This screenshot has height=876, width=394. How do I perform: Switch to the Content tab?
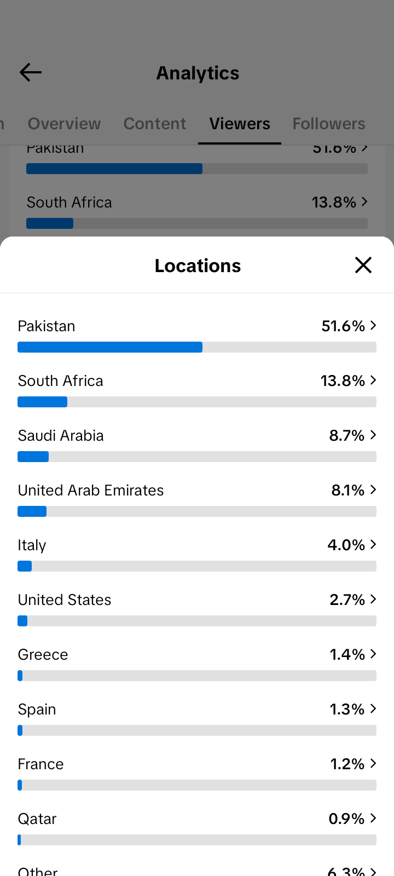[155, 124]
